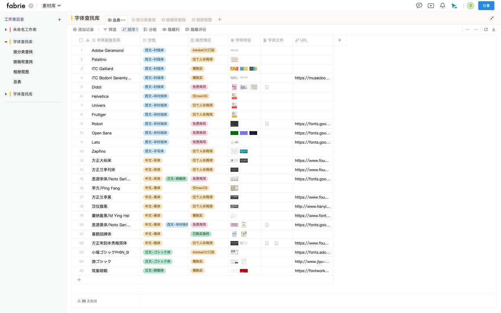Open 字体样张 column header
Image resolution: width=501 pixels, height=313 pixels.
241,40
